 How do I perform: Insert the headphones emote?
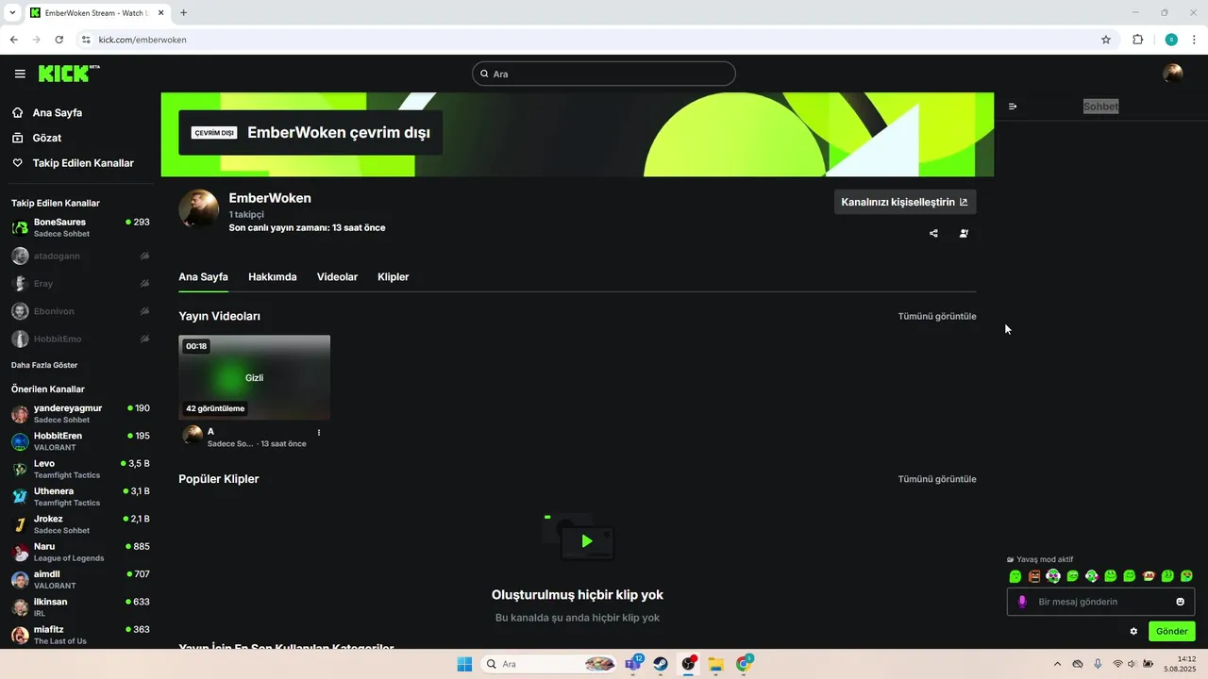point(1053,576)
